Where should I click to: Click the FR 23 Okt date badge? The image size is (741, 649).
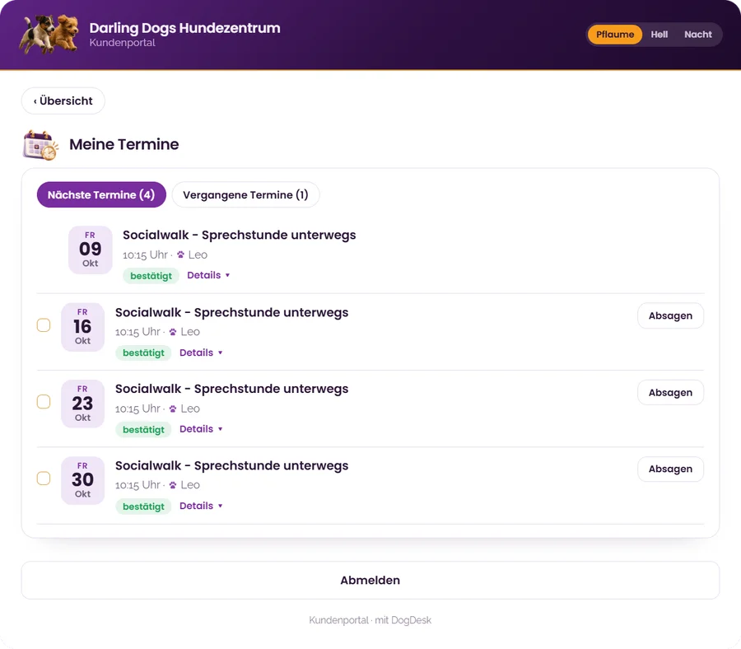click(x=82, y=404)
